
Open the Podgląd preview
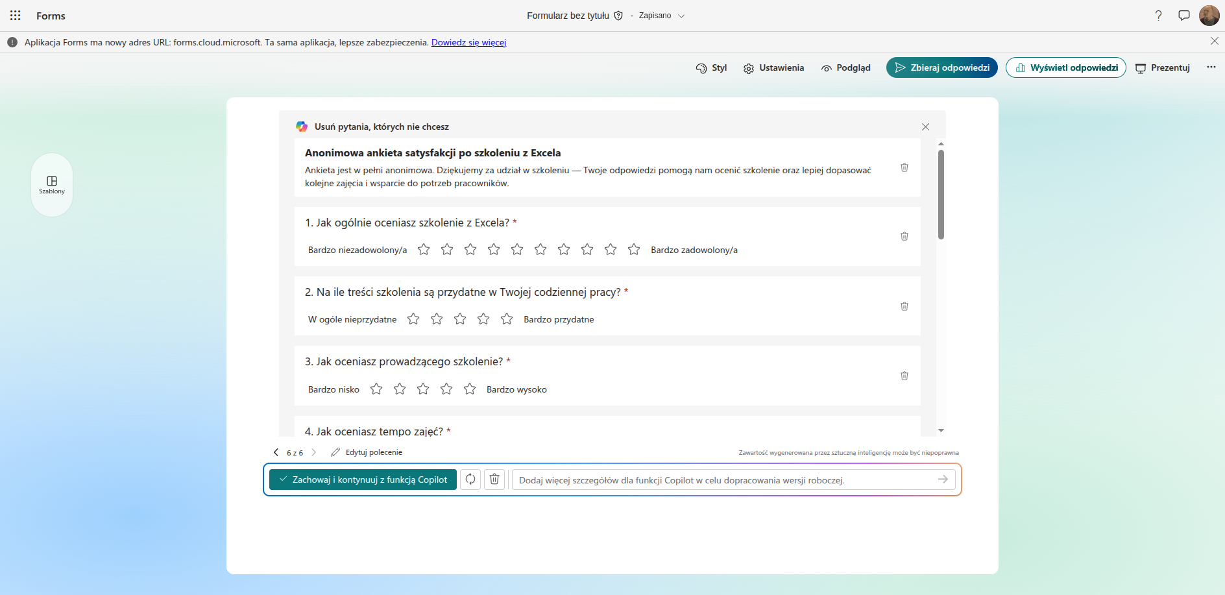845,67
